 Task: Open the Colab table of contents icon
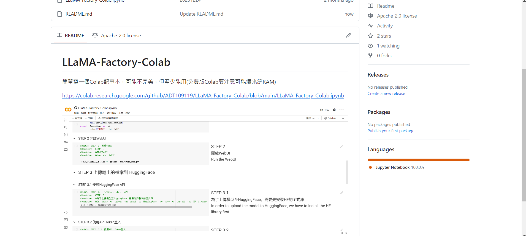[x=66, y=120]
